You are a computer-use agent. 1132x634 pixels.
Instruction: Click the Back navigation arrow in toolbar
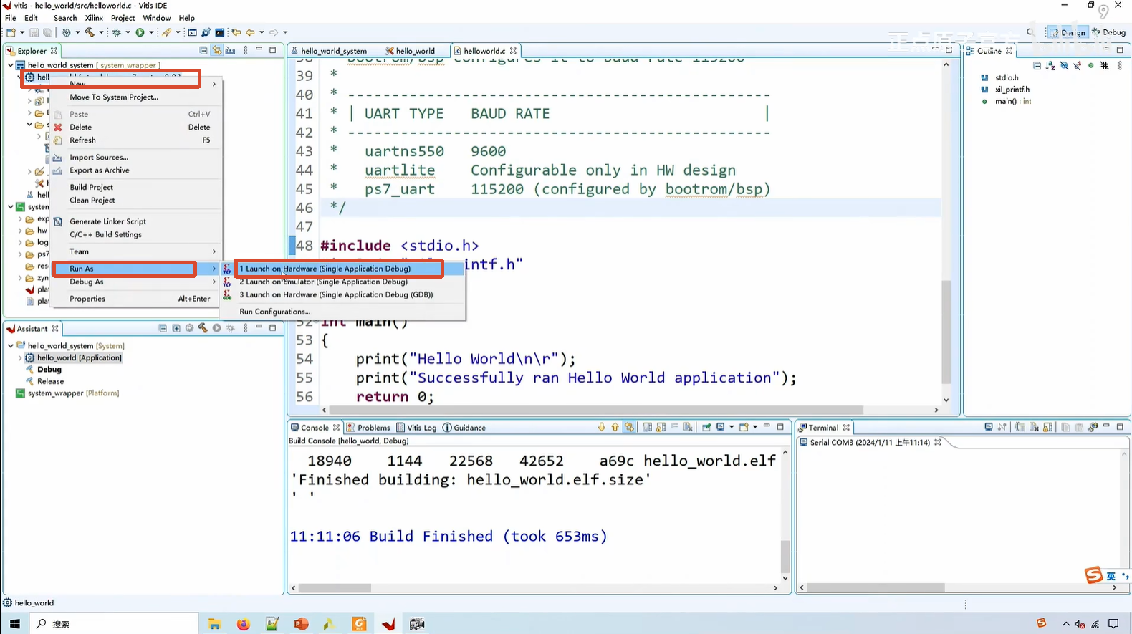click(250, 32)
